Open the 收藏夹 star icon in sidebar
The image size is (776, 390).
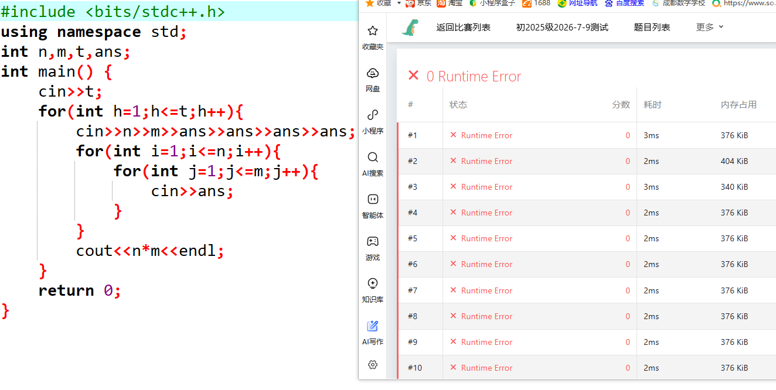(373, 31)
